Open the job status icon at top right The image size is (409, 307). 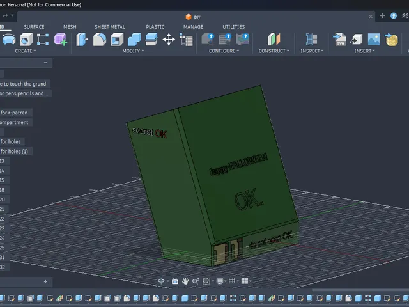(405, 16)
